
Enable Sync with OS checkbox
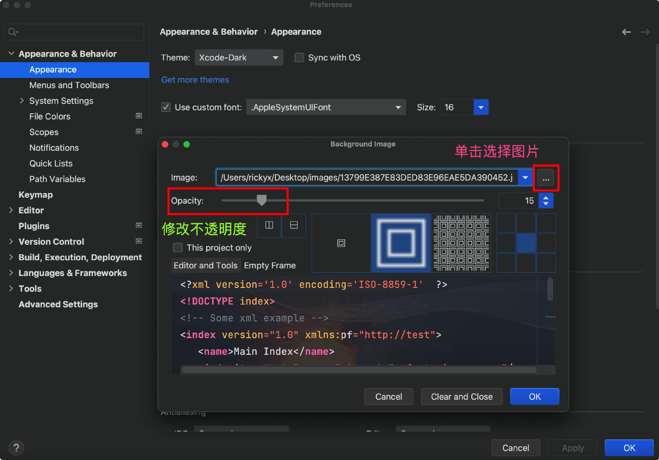pyautogui.click(x=299, y=57)
